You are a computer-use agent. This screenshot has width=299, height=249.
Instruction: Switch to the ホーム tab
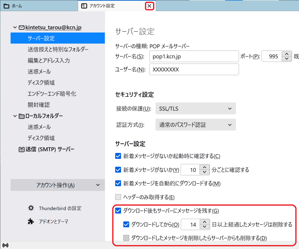click(x=39, y=6)
